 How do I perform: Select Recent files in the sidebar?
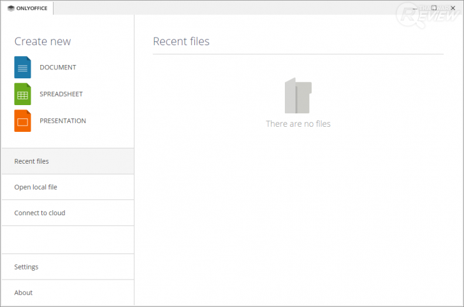click(32, 161)
